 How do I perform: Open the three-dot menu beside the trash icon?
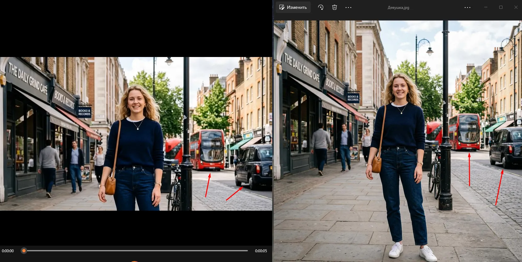pos(348,7)
